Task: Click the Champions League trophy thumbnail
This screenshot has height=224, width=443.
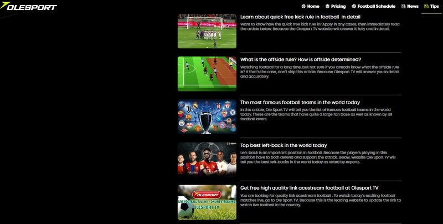Action: tap(207, 116)
